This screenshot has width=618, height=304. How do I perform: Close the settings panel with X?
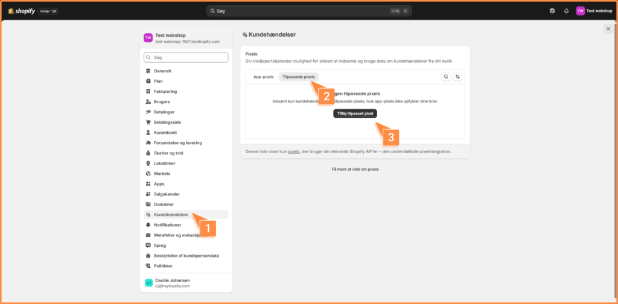(608, 29)
